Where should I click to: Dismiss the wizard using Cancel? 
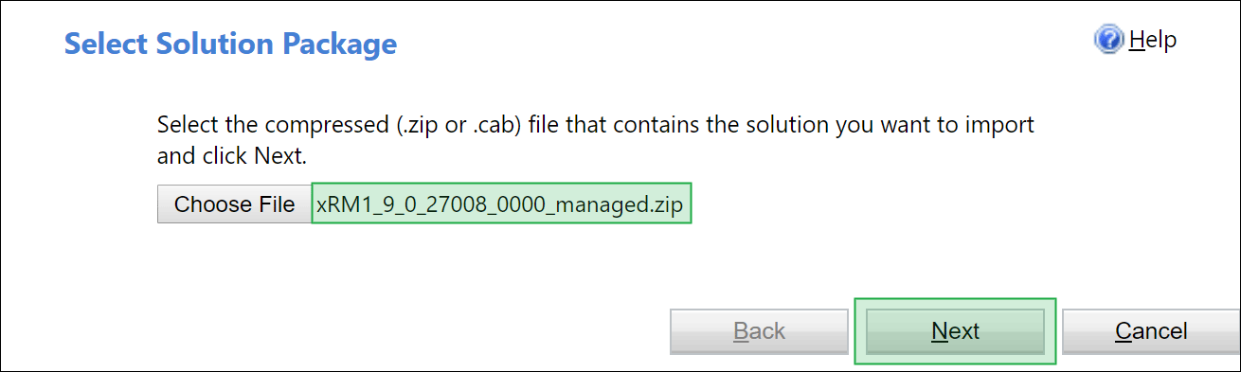1151,330
